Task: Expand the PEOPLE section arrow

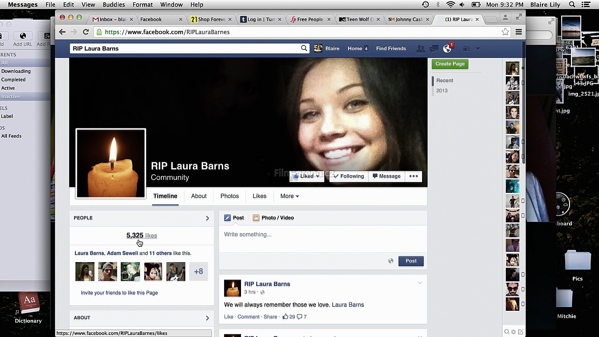Action: click(x=207, y=218)
